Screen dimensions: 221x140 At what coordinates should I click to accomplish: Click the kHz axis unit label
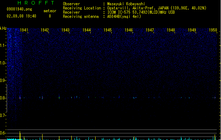pyautogui.click(x=3, y=28)
